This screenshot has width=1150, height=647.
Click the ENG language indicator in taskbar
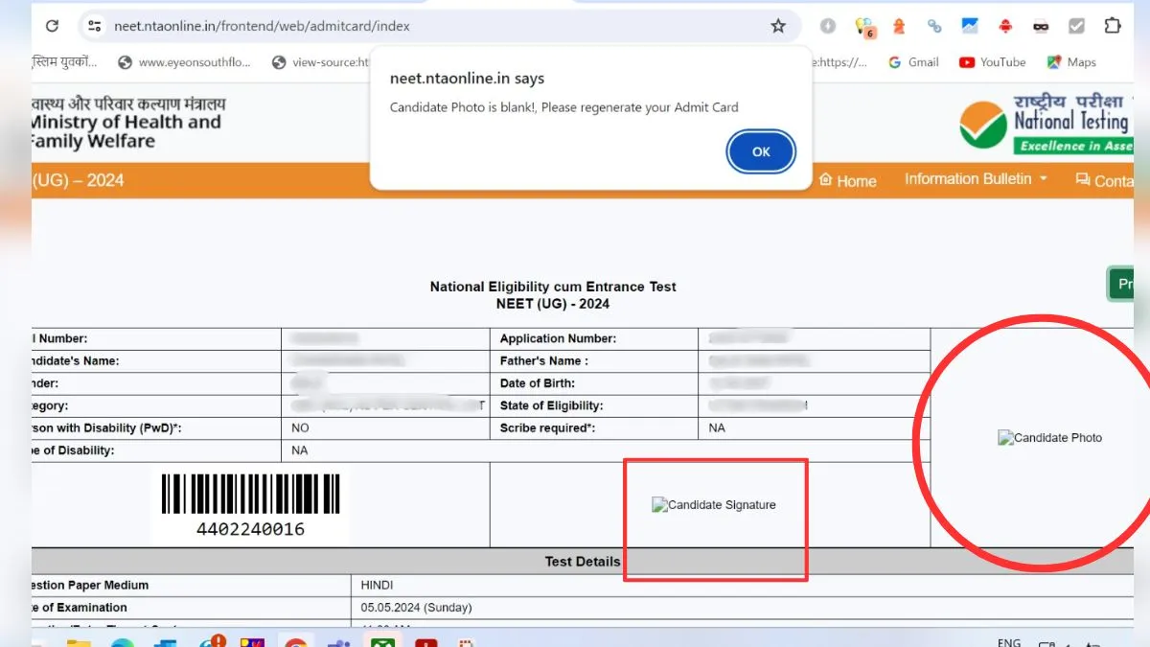click(x=1009, y=642)
